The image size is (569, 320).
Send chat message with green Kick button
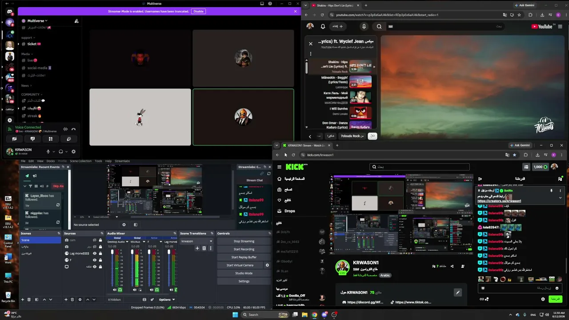(556, 299)
